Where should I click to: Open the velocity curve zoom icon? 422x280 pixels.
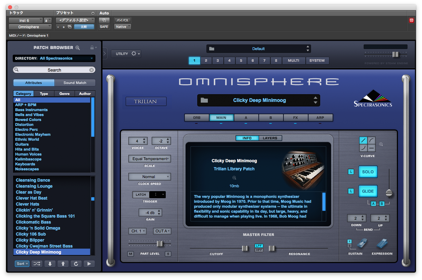[381, 144]
